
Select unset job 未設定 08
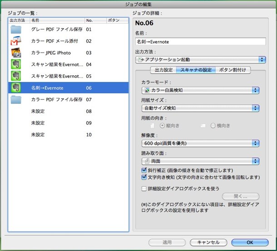pos(69,111)
